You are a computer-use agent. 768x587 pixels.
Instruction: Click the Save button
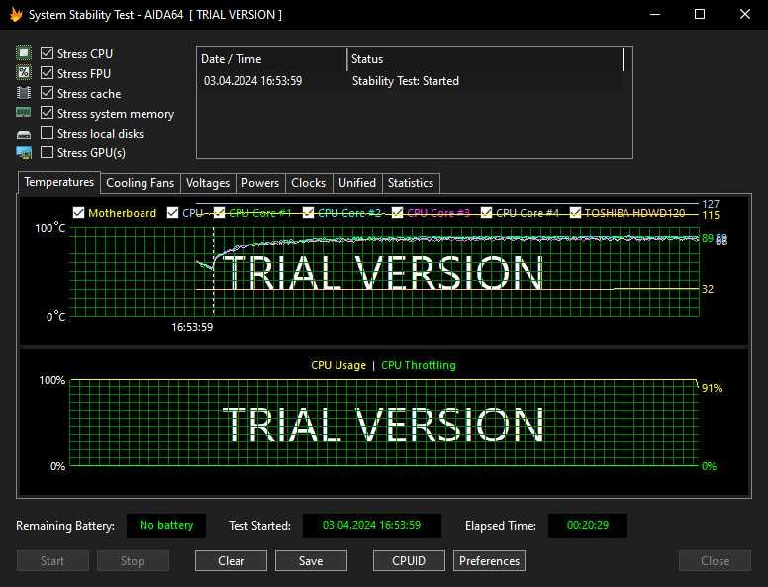(311, 560)
